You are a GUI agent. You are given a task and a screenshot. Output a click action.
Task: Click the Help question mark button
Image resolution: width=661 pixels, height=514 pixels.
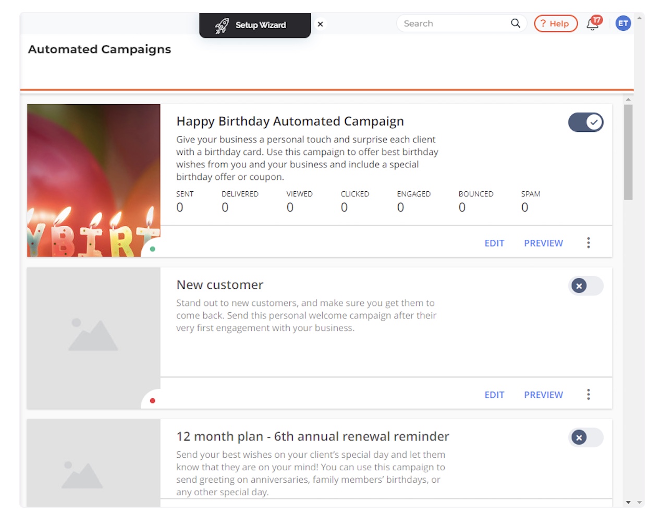(x=556, y=23)
